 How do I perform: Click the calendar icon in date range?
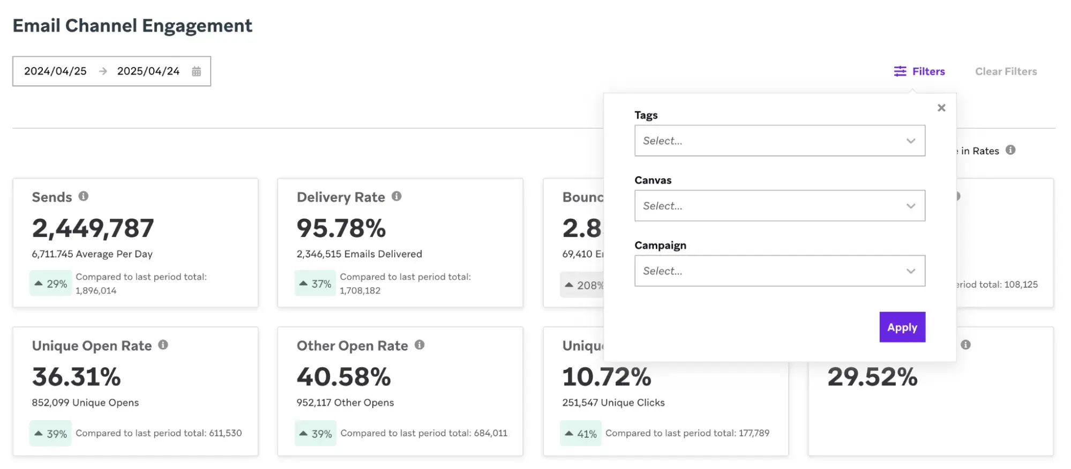(197, 71)
